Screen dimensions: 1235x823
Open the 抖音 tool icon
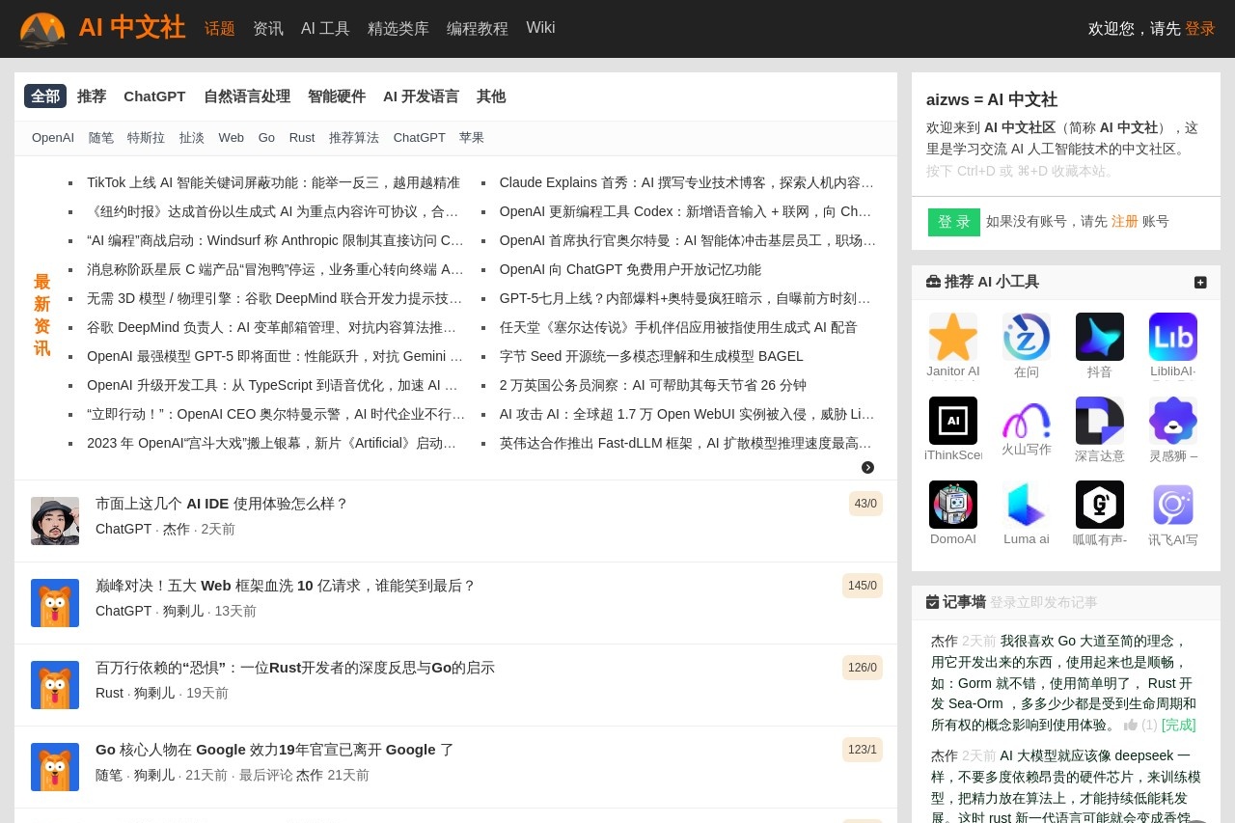click(x=1100, y=337)
